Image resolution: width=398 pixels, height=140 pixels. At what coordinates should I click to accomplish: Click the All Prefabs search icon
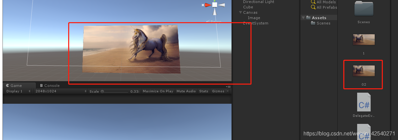click(x=313, y=7)
